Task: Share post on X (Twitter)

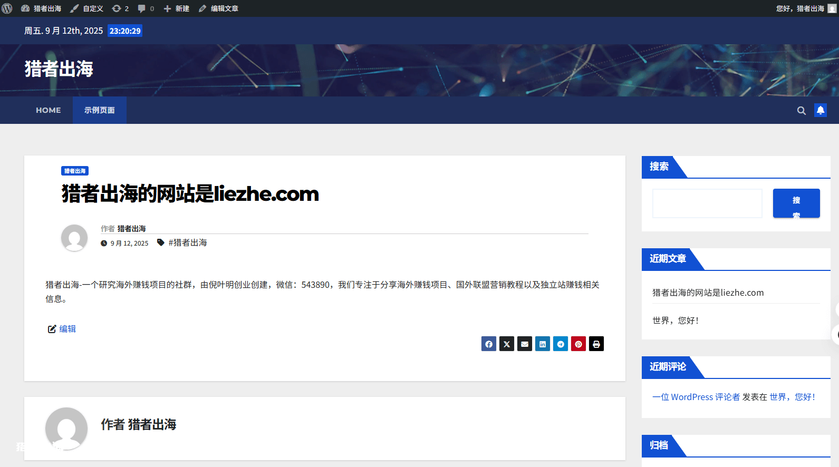Action: (x=507, y=344)
